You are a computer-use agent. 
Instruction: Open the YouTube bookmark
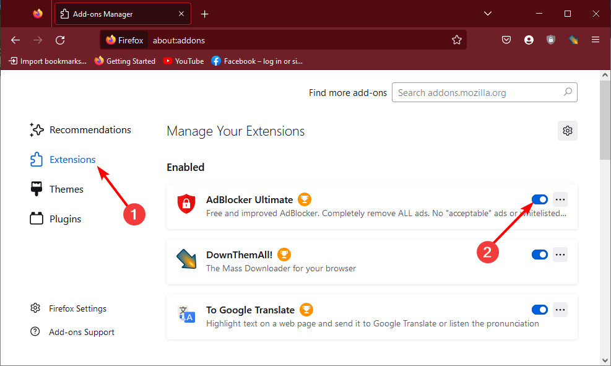(183, 61)
